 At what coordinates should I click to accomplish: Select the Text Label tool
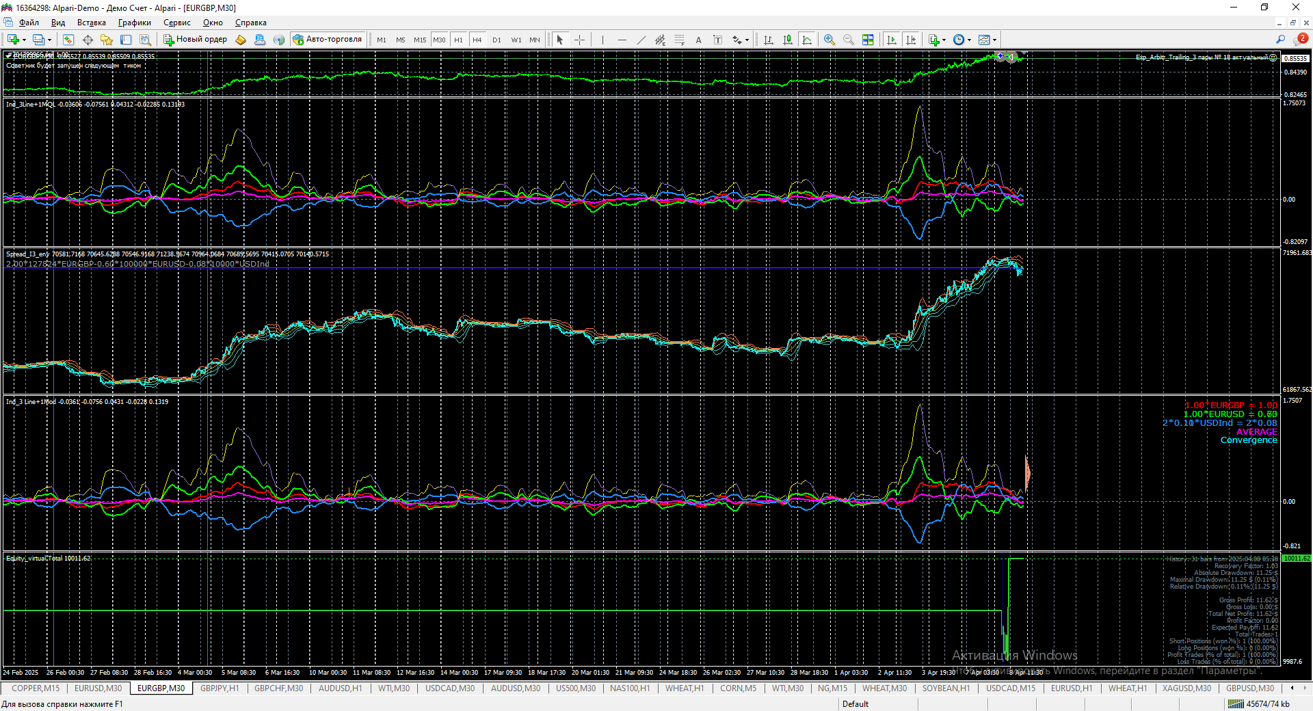(717, 40)
